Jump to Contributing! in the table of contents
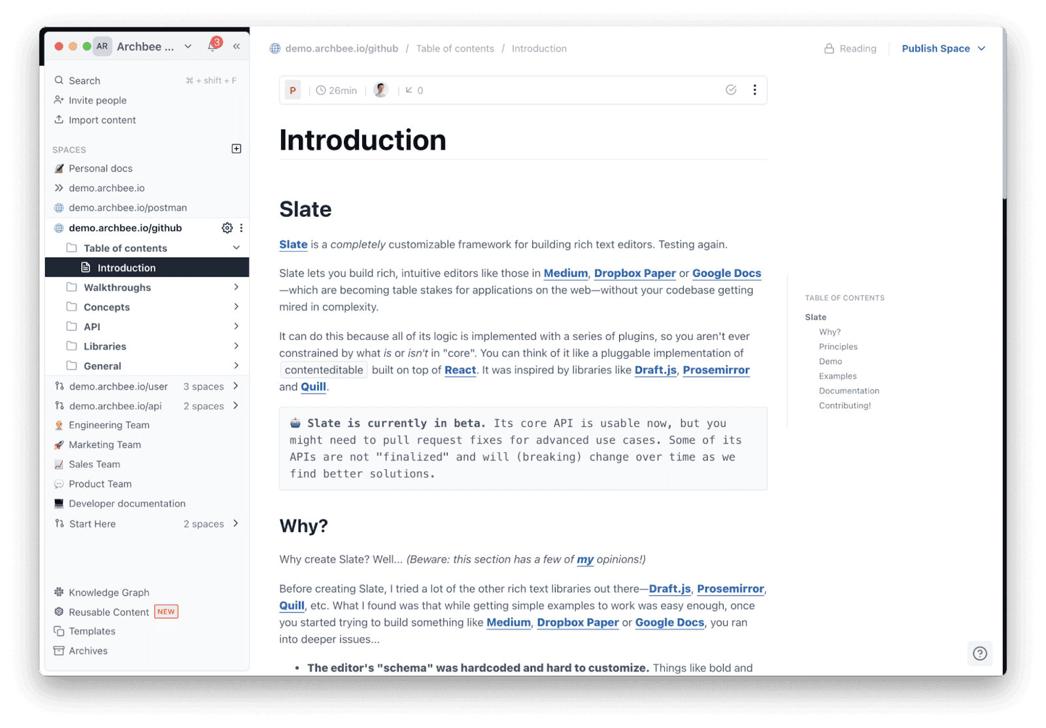Viewport: 1046px width, 728px height. pyautogui.click(x=844, y=405)
